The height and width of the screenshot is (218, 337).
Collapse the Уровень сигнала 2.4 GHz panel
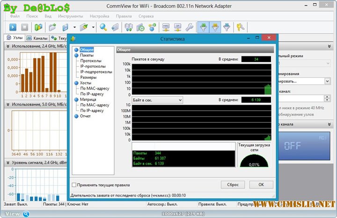point(8,162)
